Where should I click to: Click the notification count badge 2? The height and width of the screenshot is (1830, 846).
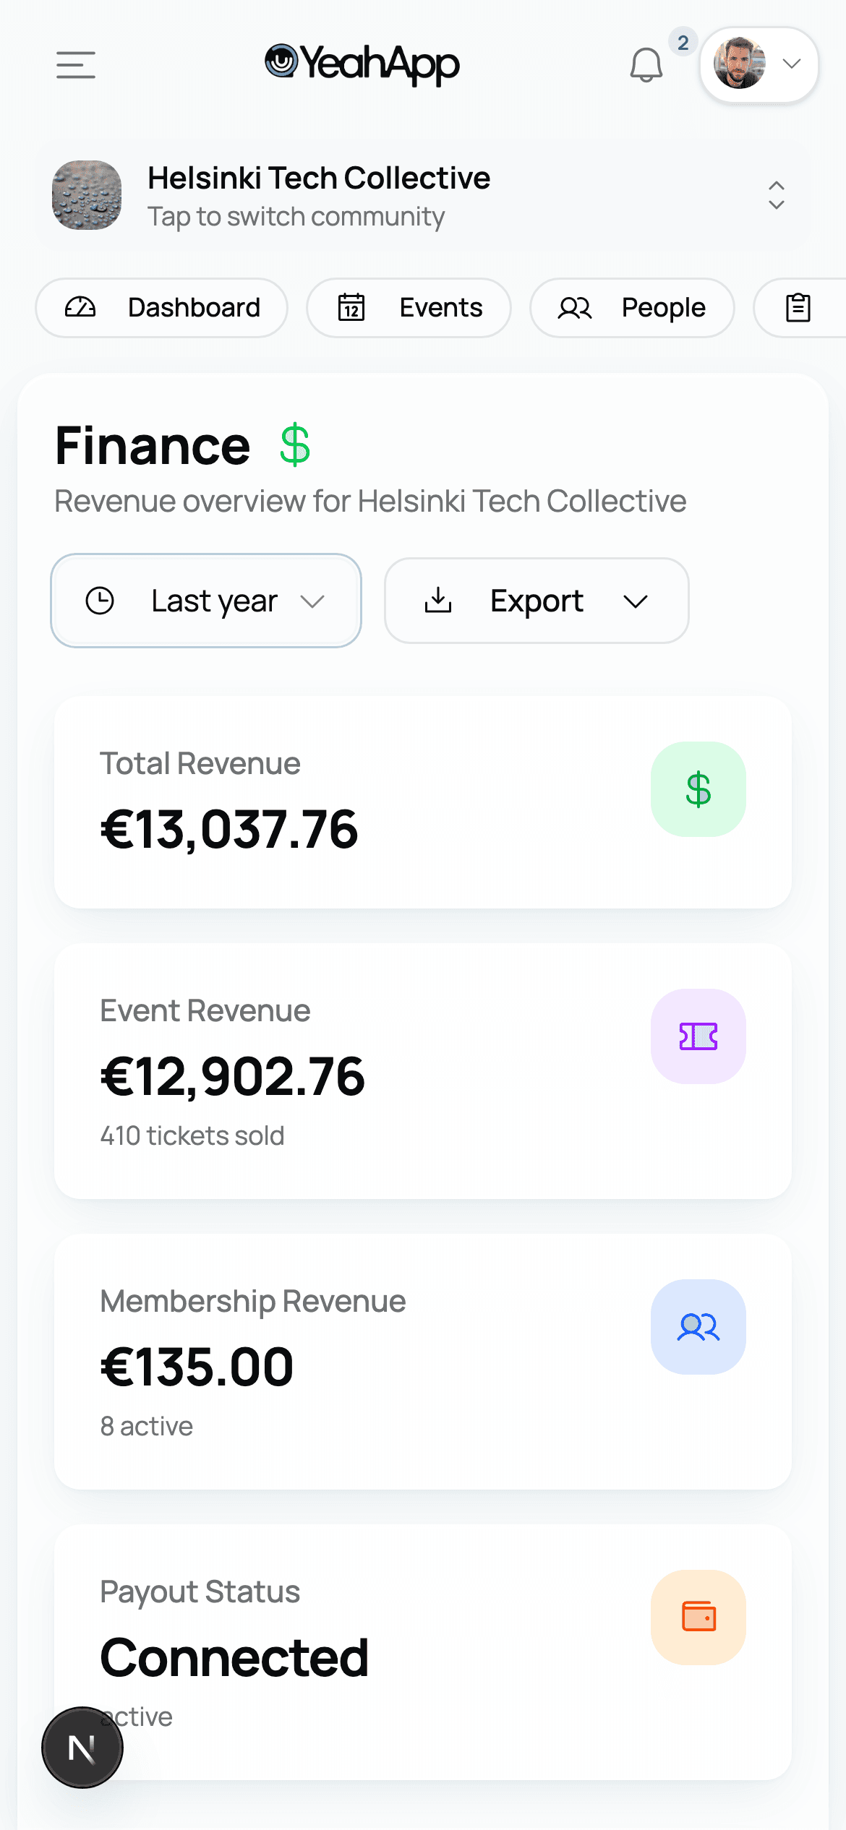(683, 43)
